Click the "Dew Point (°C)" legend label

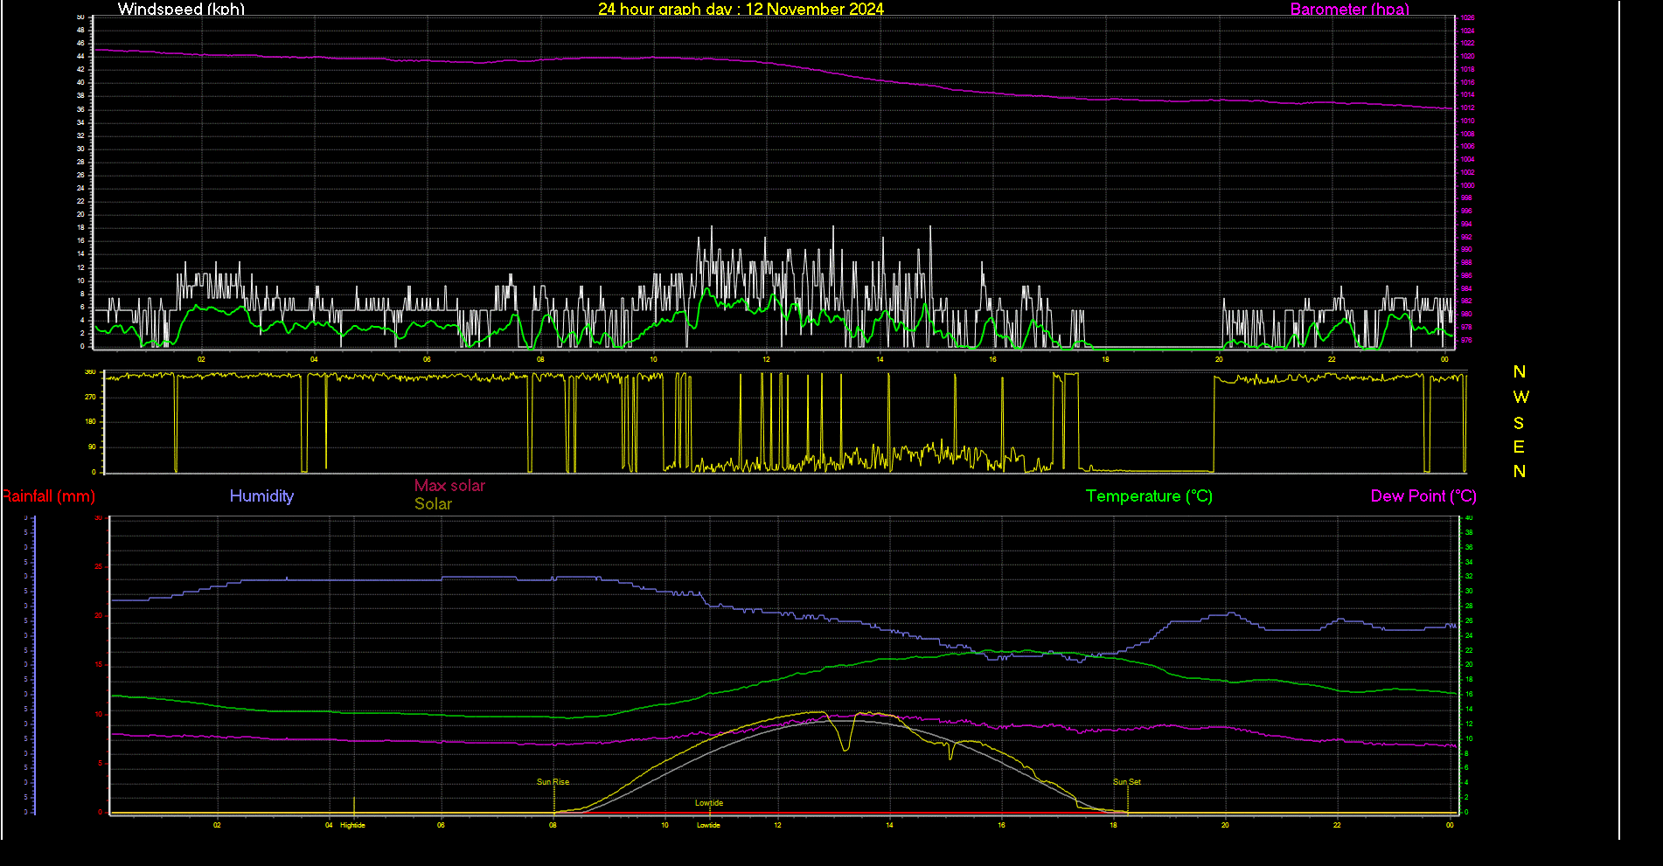[1423, 496]
